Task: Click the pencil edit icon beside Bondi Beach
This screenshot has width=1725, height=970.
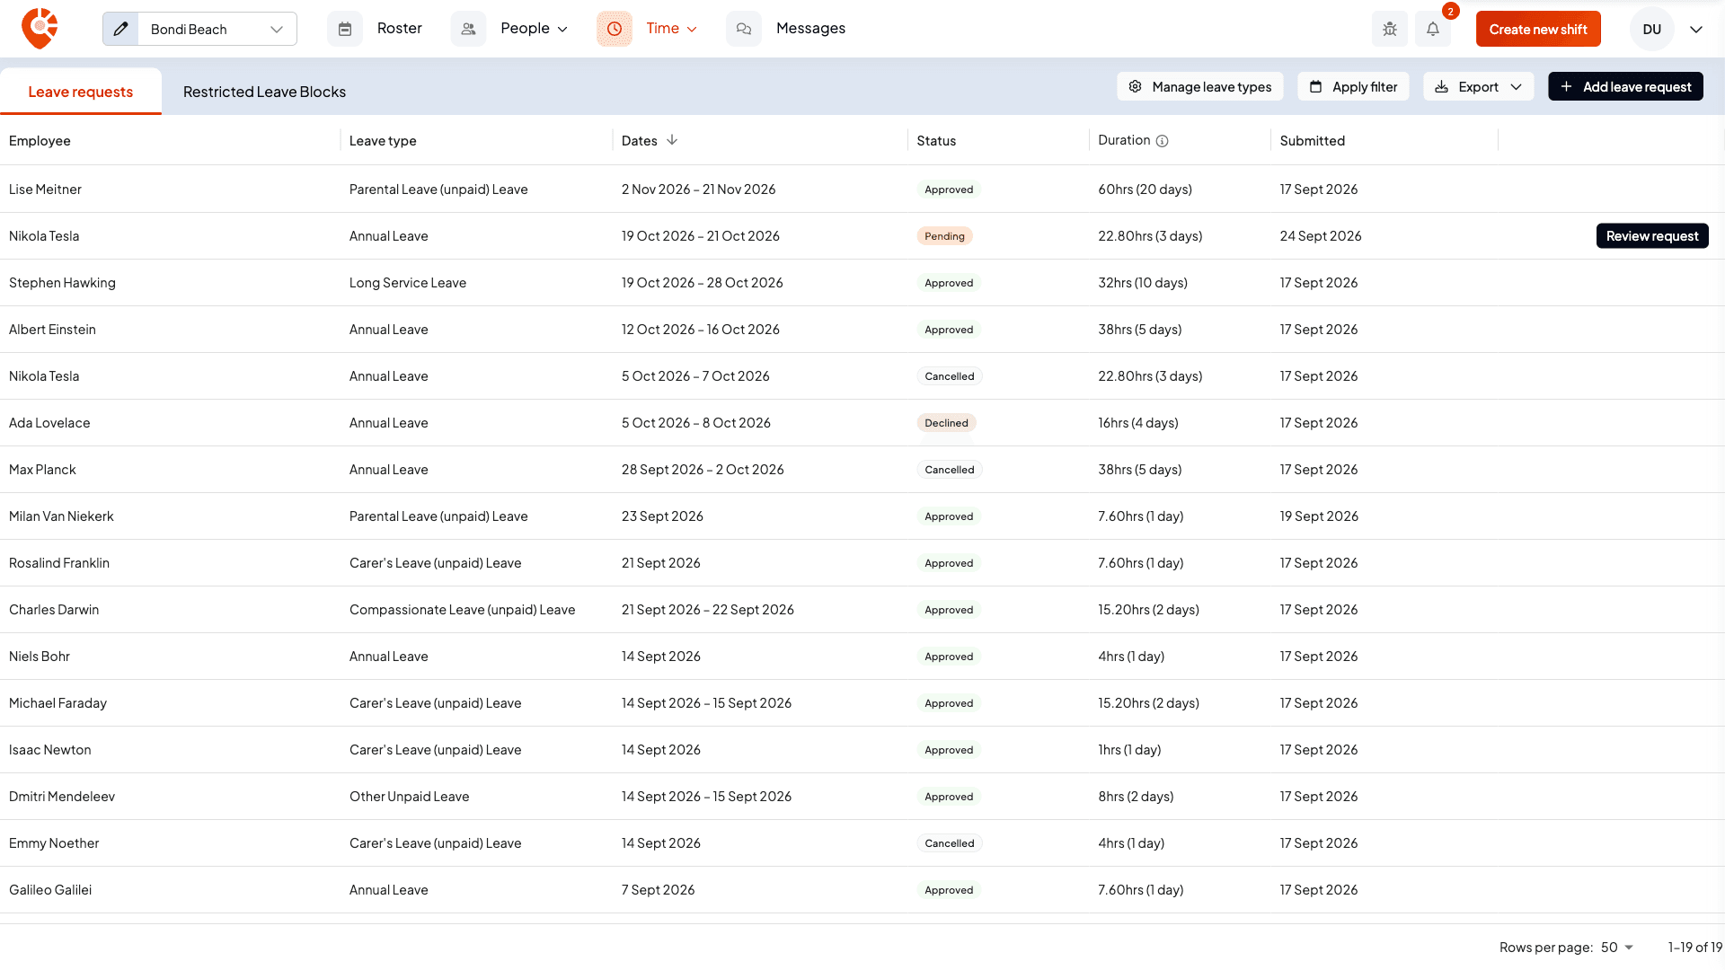Action: tap(120, 29)
